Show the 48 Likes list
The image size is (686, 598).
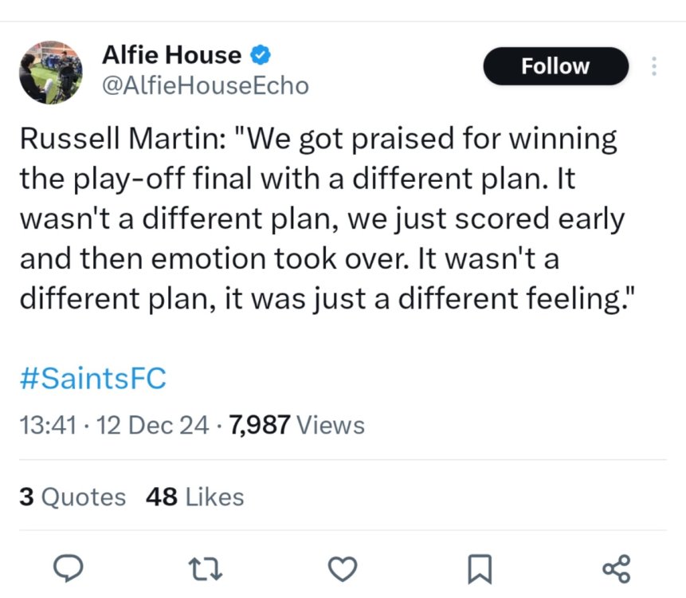195,497
